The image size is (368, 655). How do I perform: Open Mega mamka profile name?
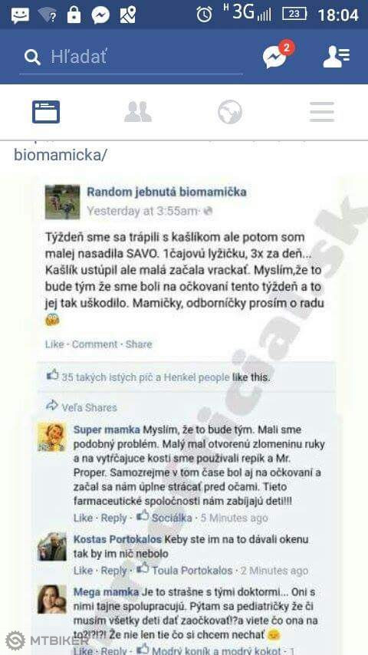point(106,592)
